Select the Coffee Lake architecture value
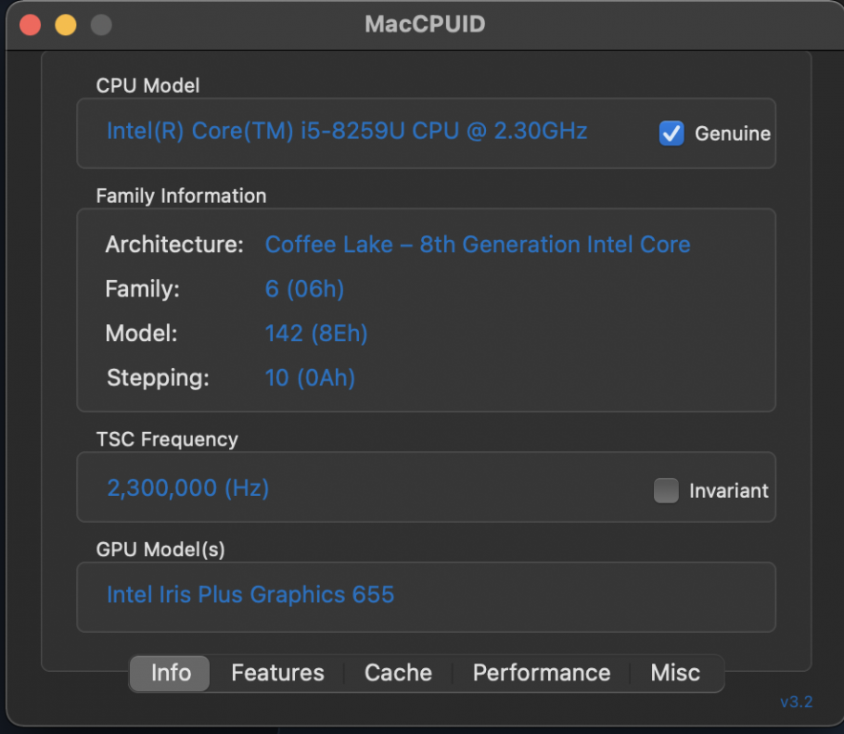This screenshot has height=734, width=844. pos(477,245)
